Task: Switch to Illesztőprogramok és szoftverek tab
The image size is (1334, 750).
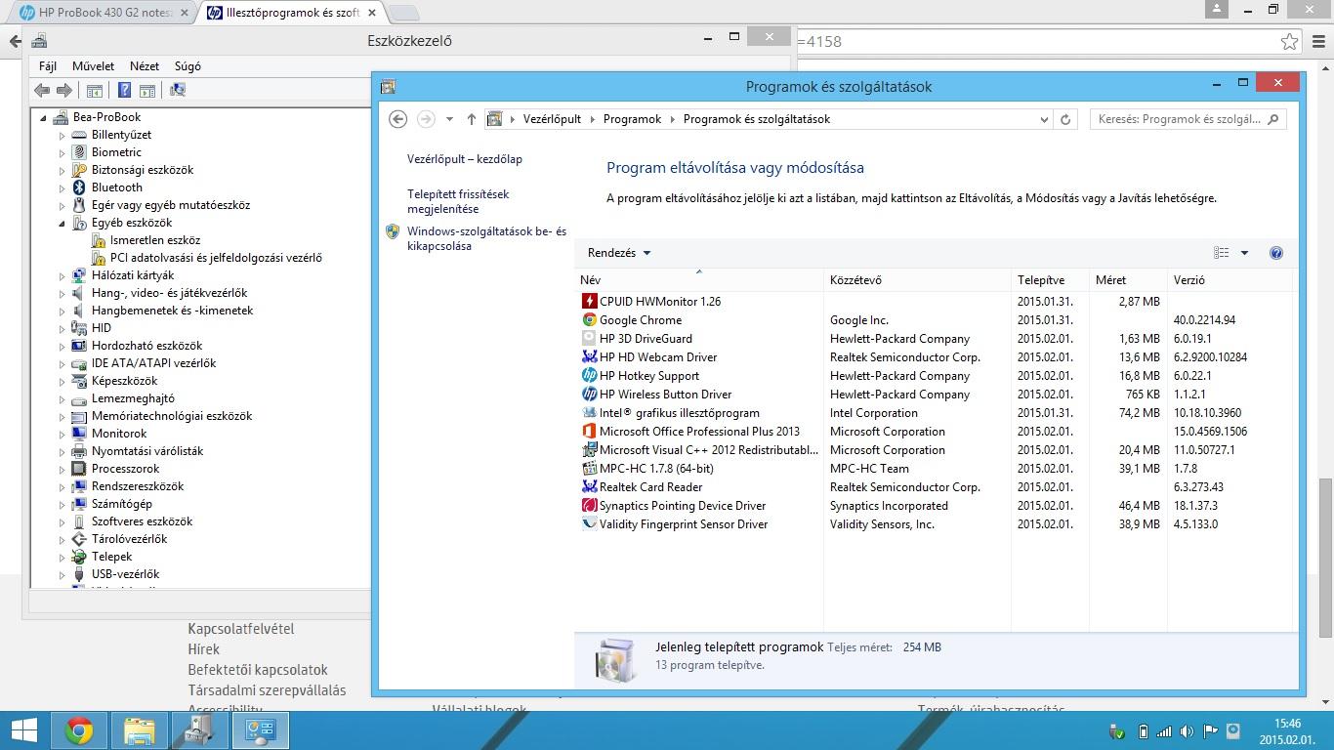Action: coord(292,13)
